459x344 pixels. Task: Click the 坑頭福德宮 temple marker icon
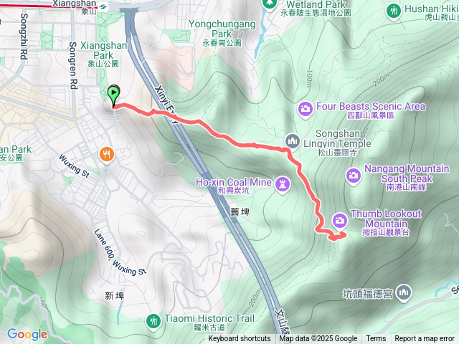click(404, 292)
